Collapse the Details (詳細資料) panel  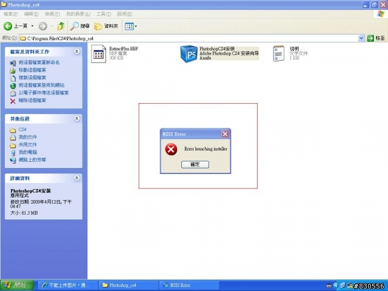click(x=77, y=178)
